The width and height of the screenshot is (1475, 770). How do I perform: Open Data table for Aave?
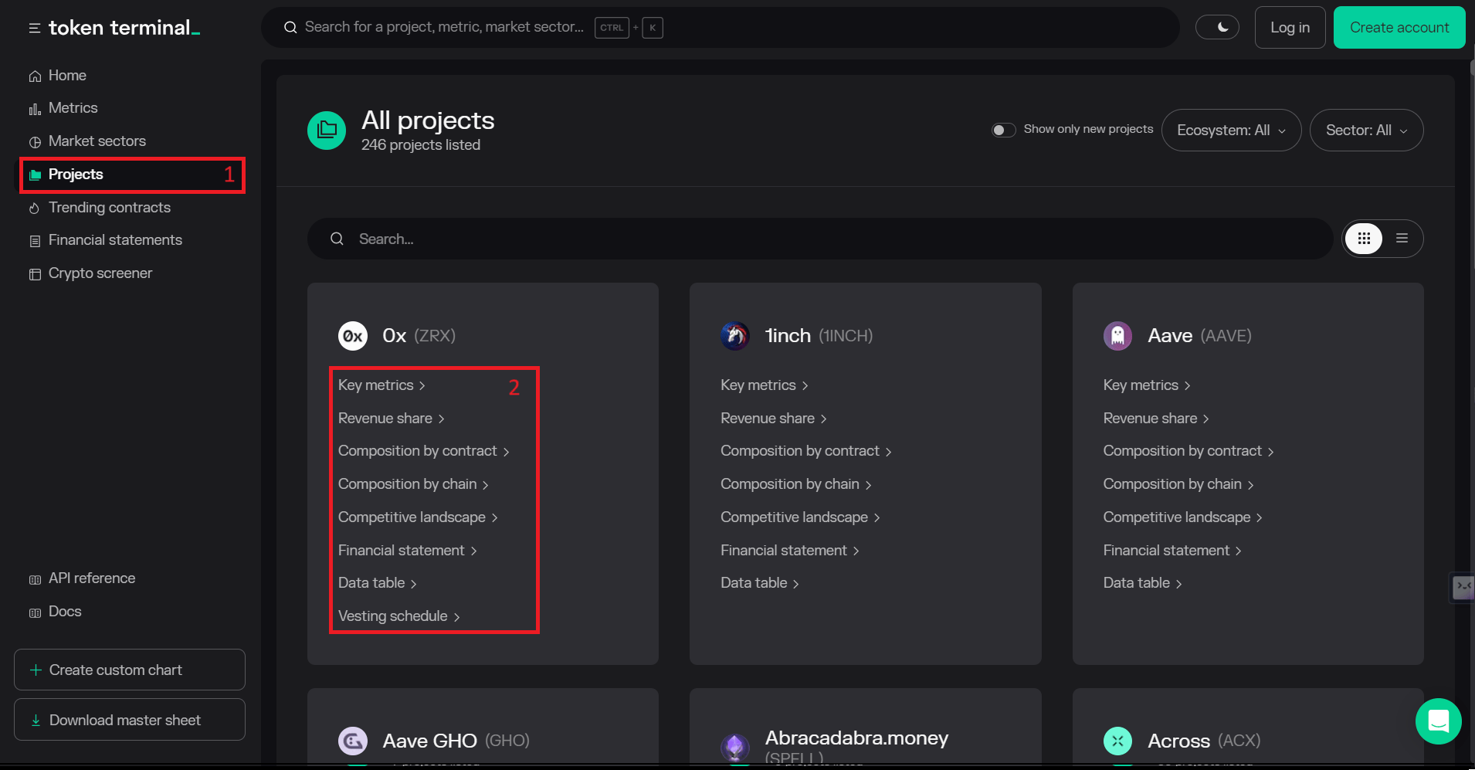click(1142, 583)
